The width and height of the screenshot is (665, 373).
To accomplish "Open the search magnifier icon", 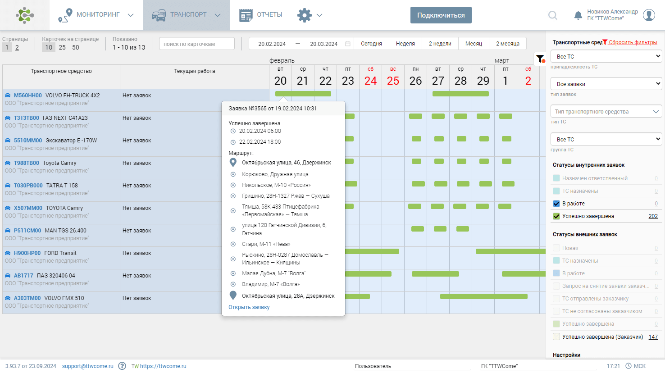I will [x=553, y=15].
